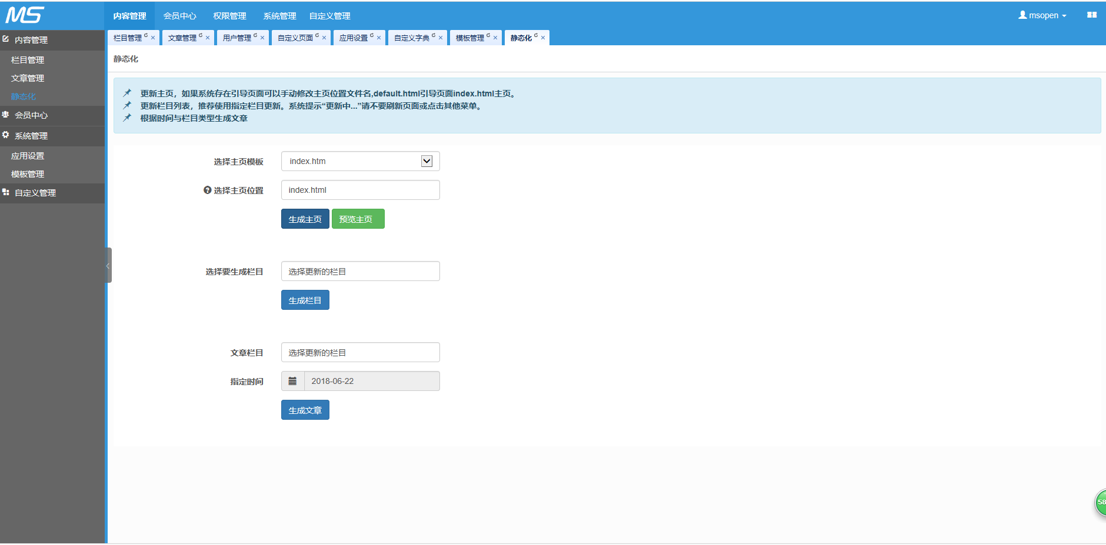Click the green floating circle badge

[1101, 503]
